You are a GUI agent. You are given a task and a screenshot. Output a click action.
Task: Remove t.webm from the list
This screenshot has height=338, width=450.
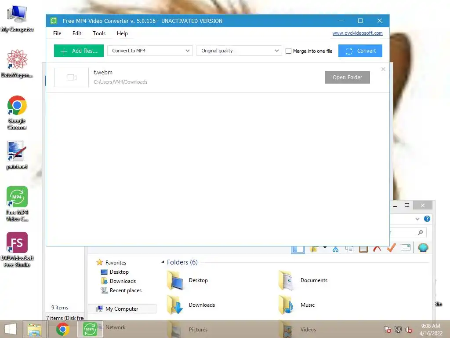click(x=383, y=69)
